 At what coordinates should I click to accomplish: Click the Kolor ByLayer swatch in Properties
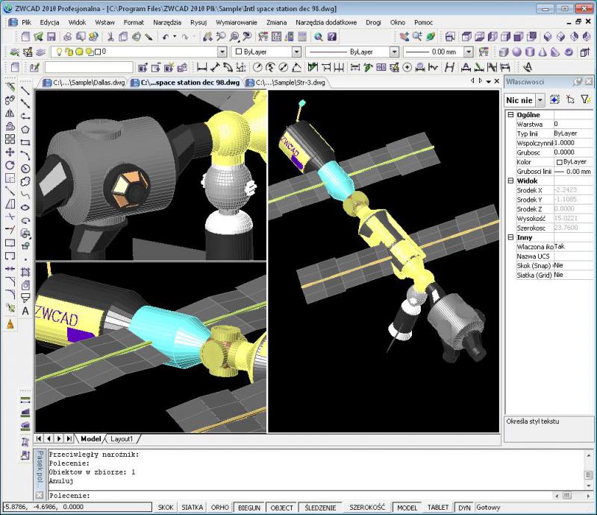click(559, 162)
